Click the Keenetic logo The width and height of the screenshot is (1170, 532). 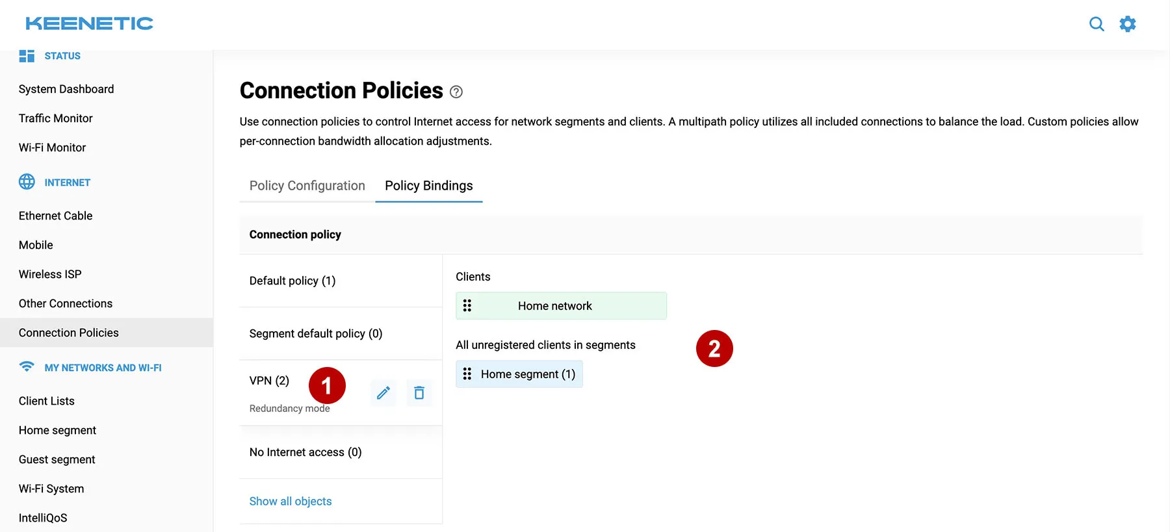(x=90, y=24)
